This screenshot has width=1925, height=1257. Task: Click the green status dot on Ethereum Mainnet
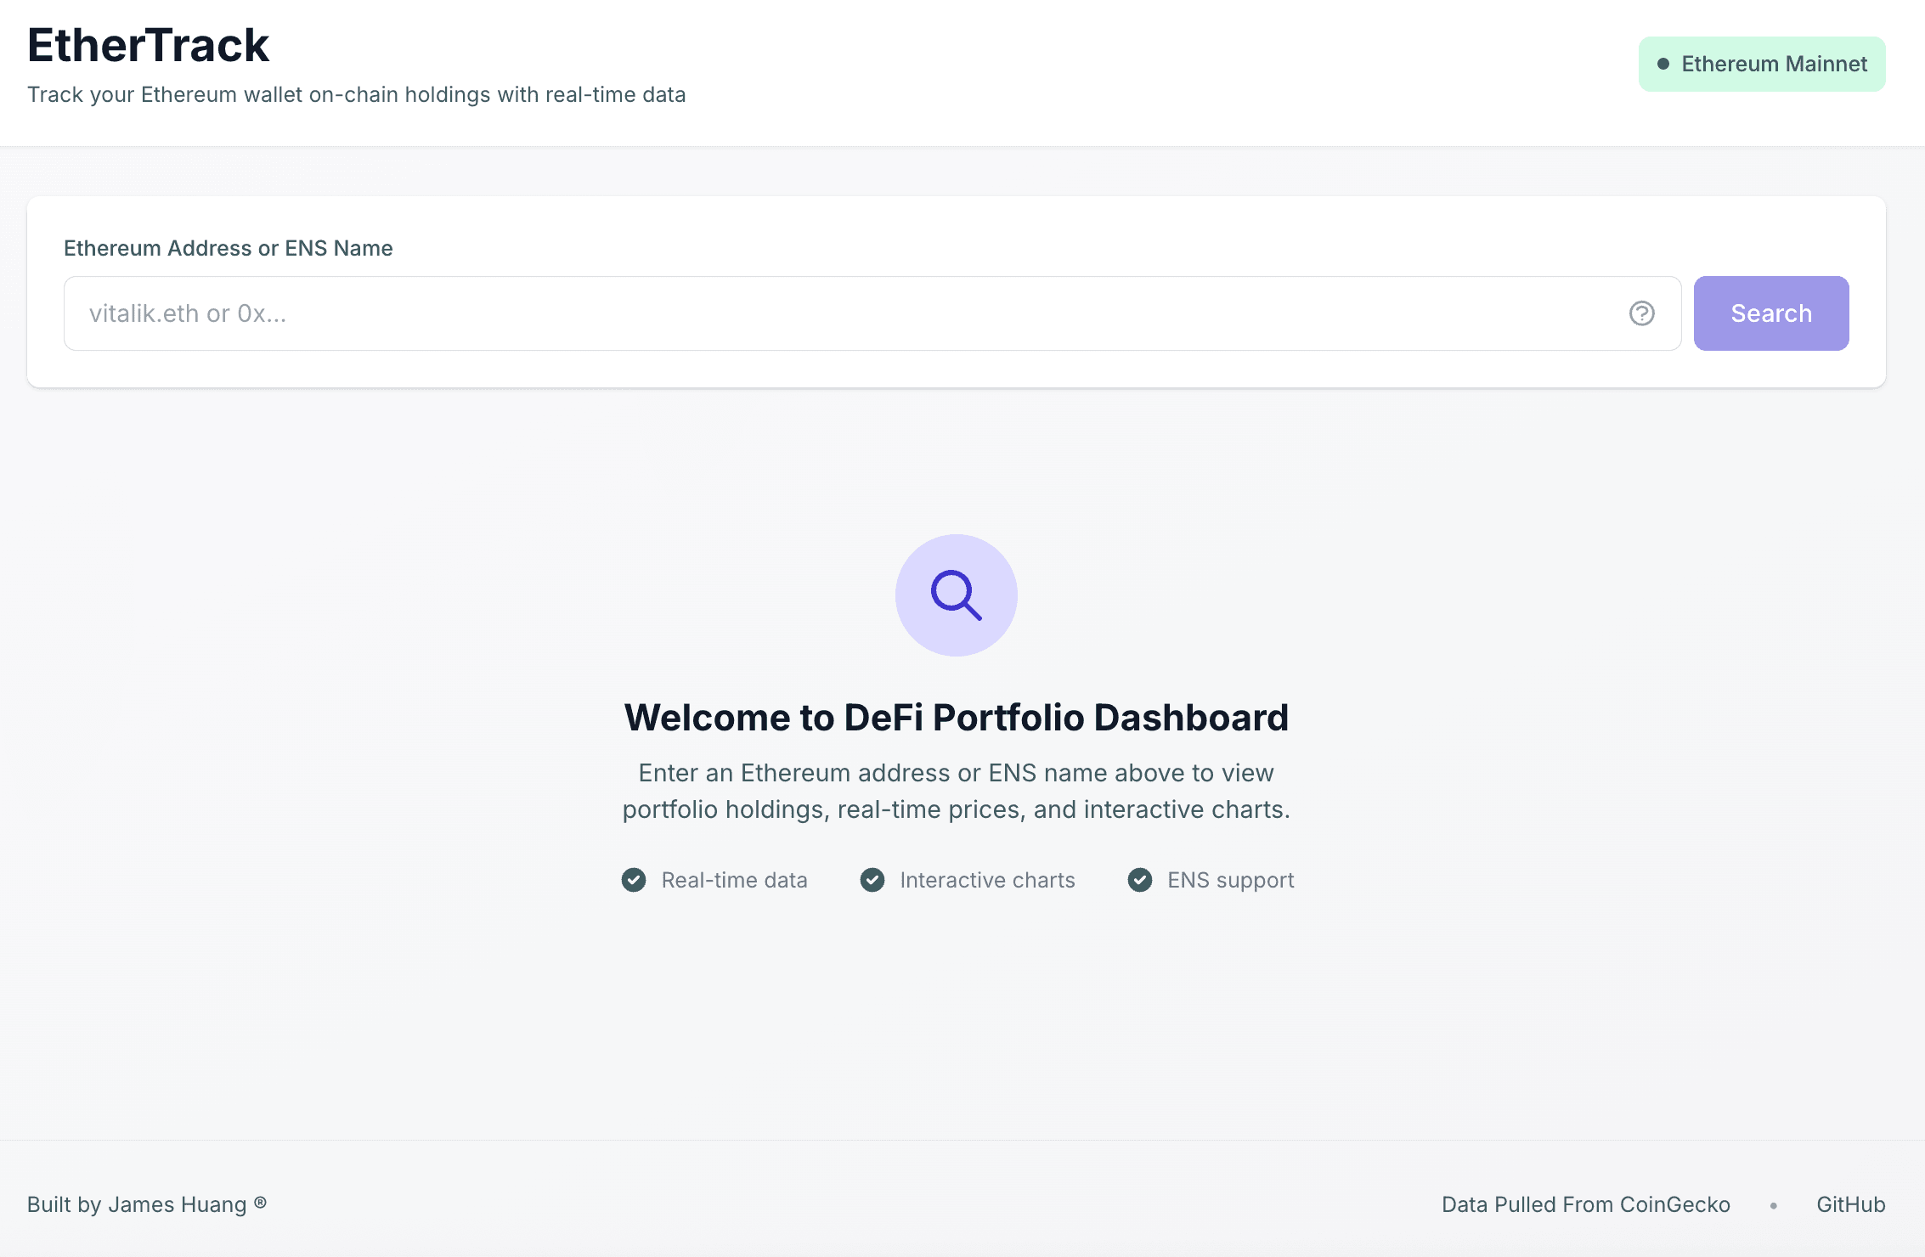(1665, 63)
